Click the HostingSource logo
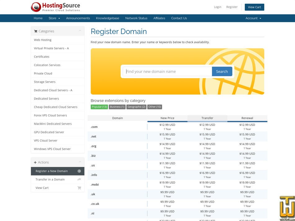The image size is (295, 221). tap(55, 7)
